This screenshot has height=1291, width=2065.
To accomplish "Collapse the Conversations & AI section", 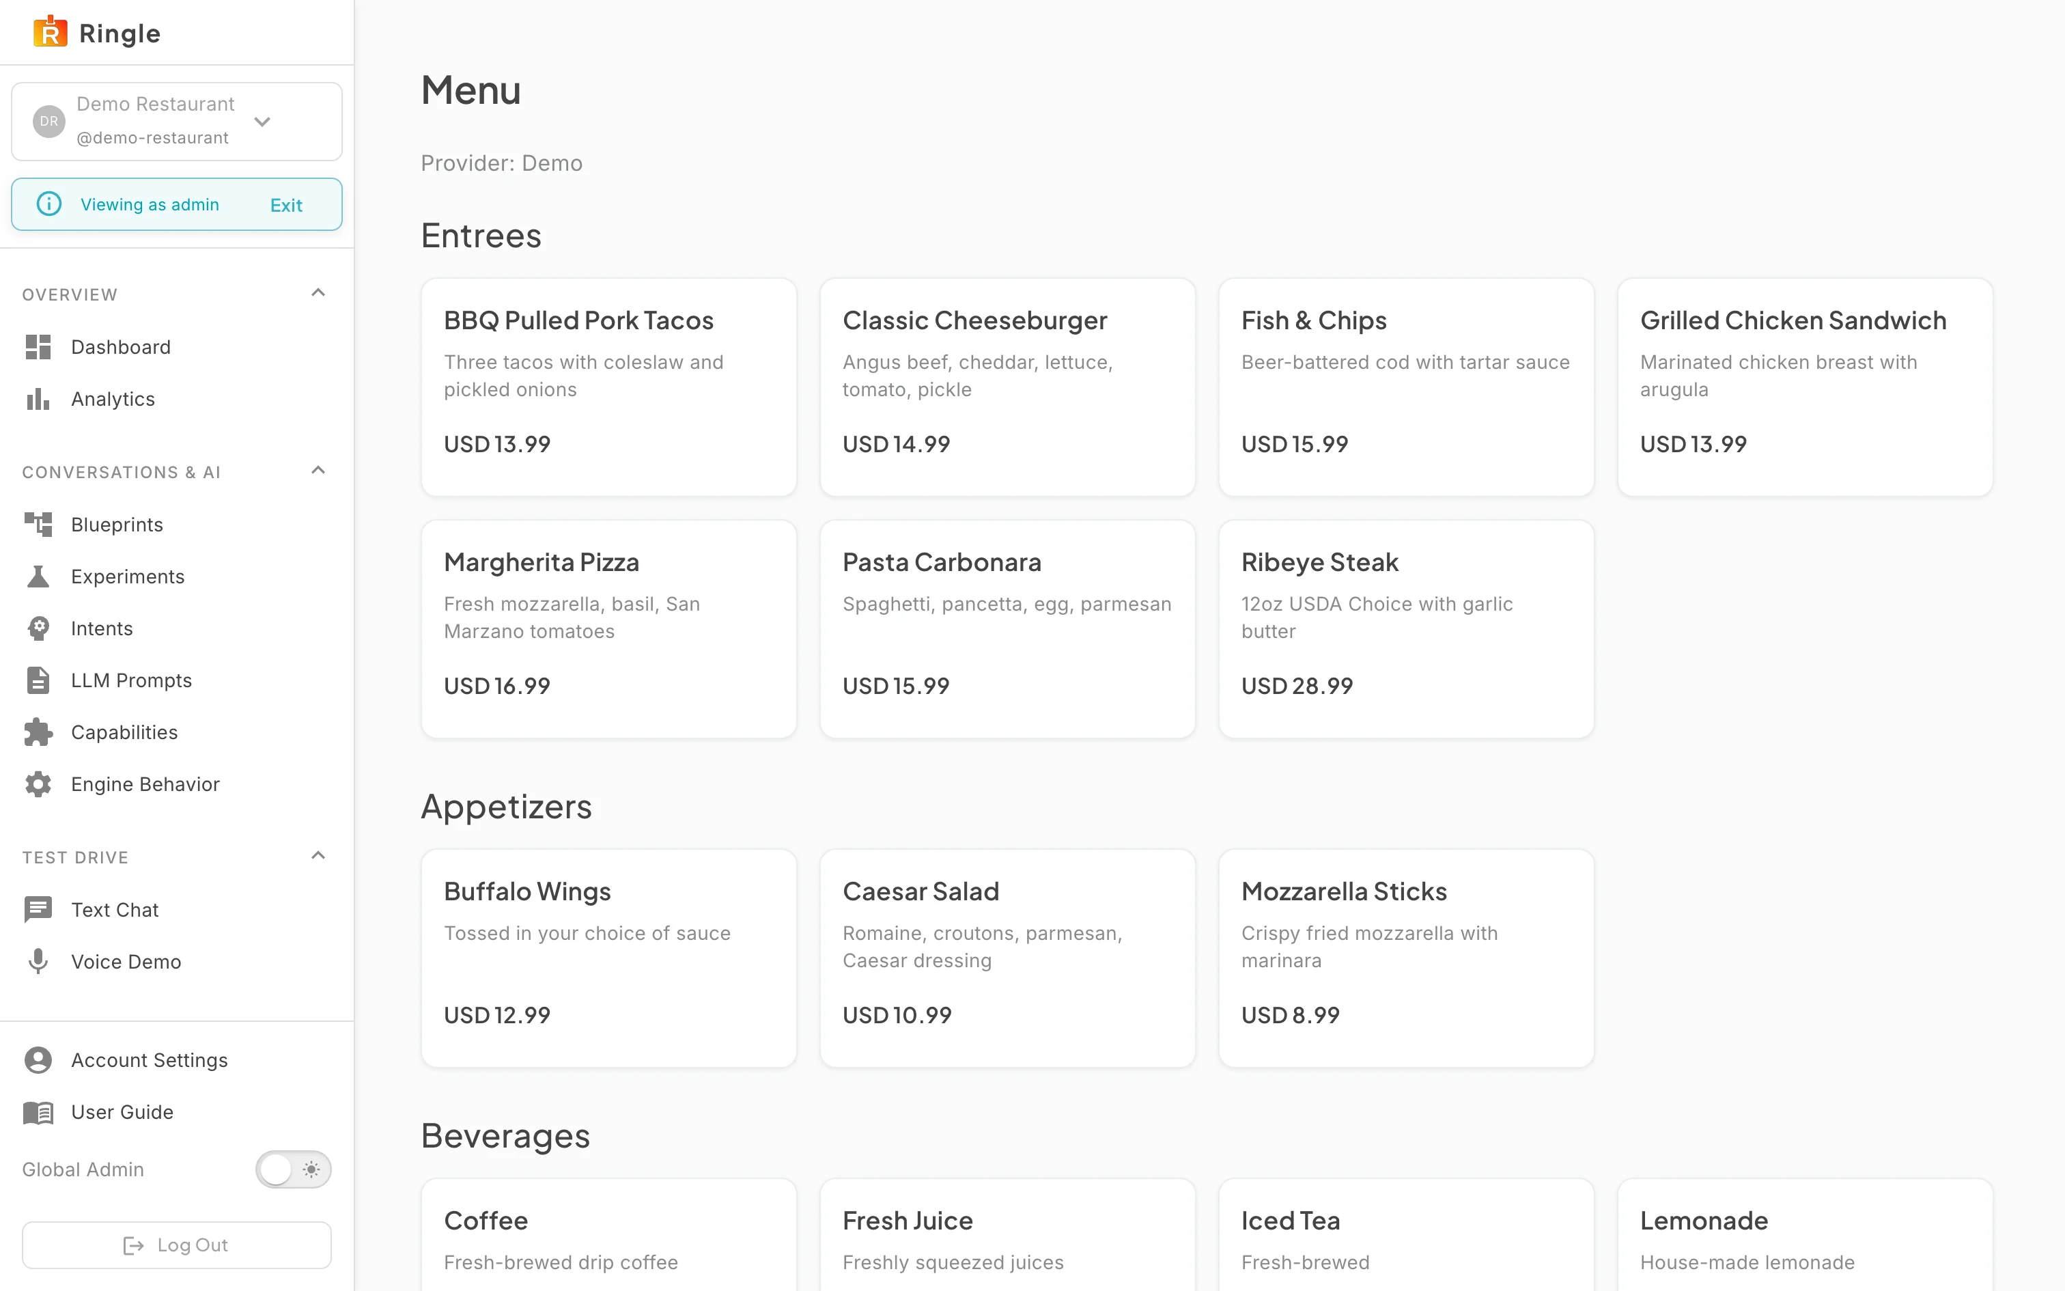I will coord(318,471).
